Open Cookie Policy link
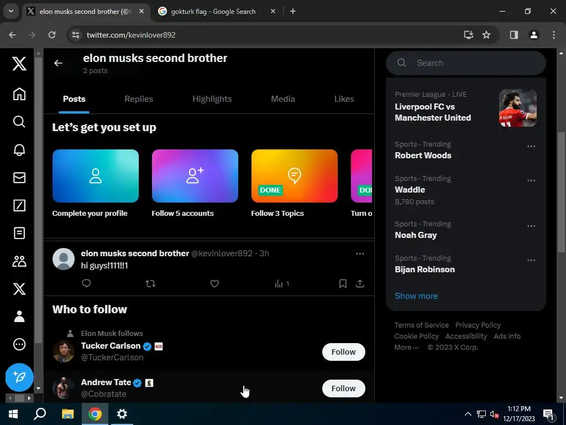The height and width of the screenshot is (425, 566). click(x=417, y=336)
